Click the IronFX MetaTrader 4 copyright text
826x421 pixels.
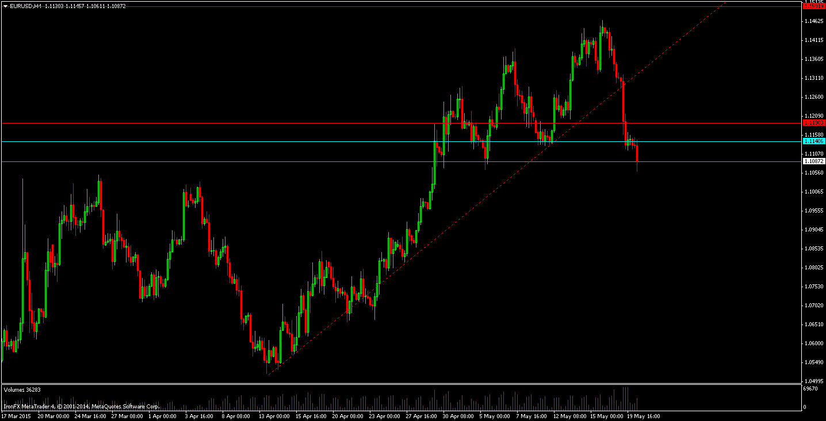(x=81, y=407)
